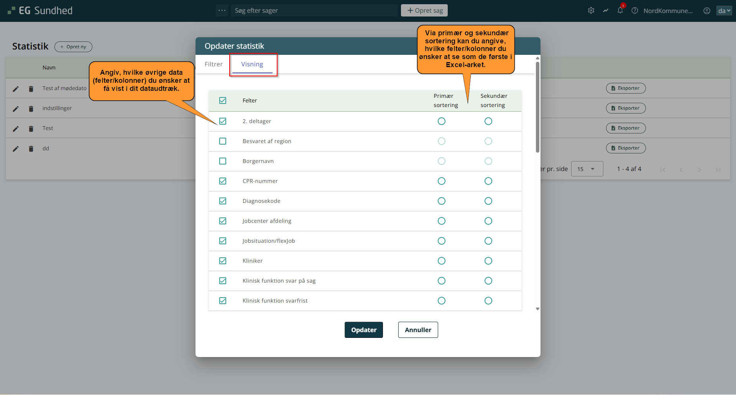Open the user profile icon
Image resolution: width=736 pixels, height=395 pixels.
click(x=706, y=11)
